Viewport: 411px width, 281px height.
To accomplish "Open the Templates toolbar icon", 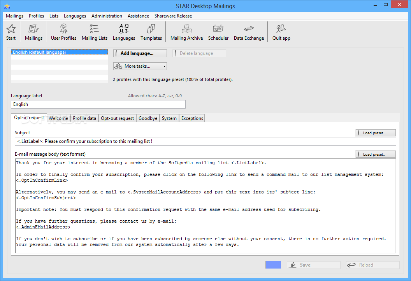I will [151, 32].
